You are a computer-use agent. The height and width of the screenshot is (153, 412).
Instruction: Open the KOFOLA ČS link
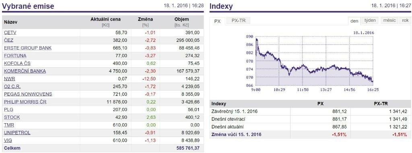17,63
